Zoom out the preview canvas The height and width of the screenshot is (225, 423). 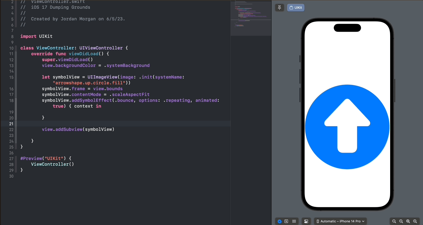click(x=394, y=221)
